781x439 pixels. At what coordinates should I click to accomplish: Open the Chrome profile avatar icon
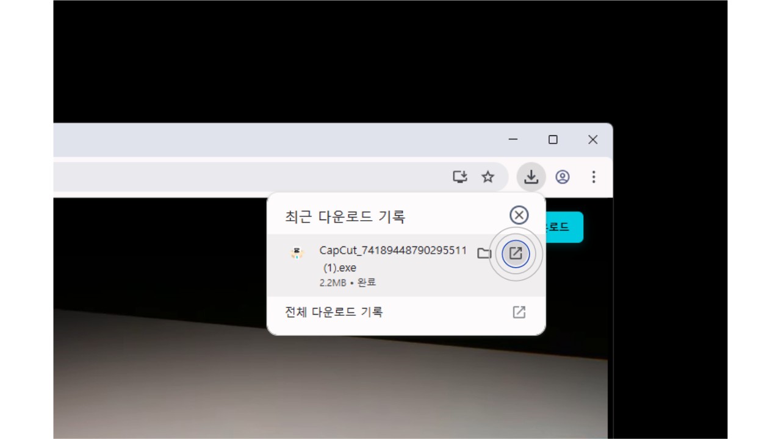pyautogui.click(x=563, y=177)
